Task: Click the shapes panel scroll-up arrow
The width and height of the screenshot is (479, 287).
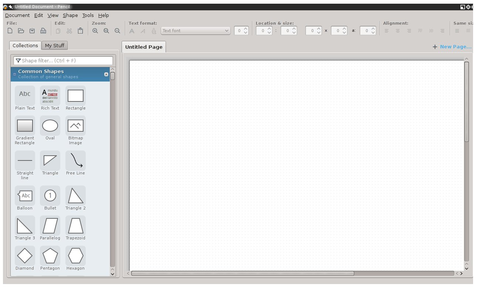Action: [112, 69]
